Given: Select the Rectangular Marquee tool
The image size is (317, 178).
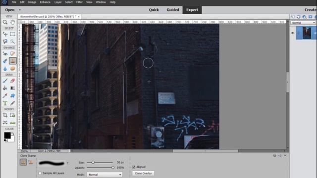Looking at the screenshot, I should pyautogui.click(x=12, y=34).
